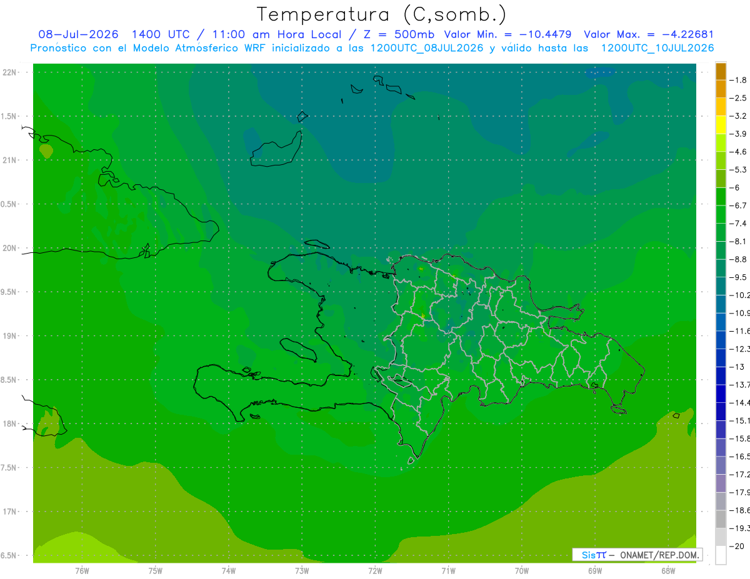Click the date '08-Jul-2026'

click(x=78, y=34)
